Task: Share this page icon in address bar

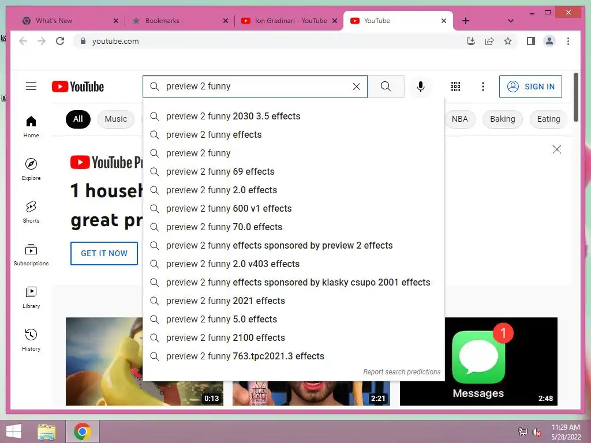Action: (489, 41)
